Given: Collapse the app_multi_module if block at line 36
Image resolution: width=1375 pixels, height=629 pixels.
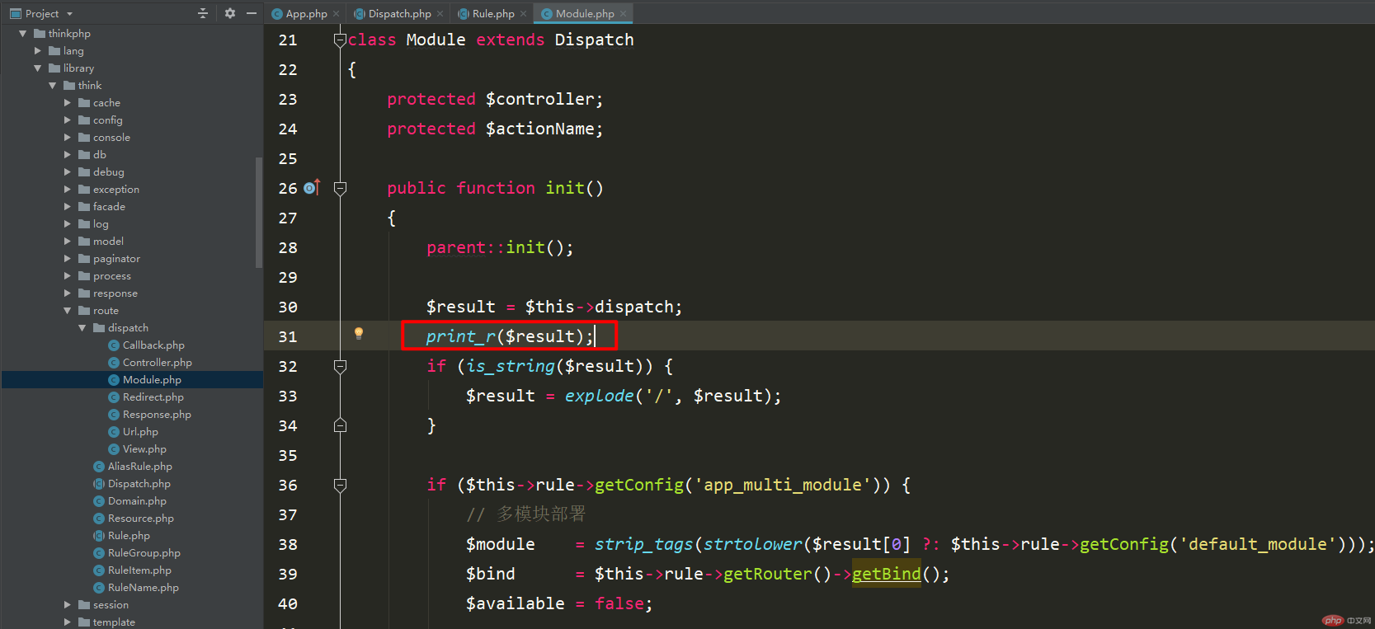Looking at the screenshot, I should [340, 485].
